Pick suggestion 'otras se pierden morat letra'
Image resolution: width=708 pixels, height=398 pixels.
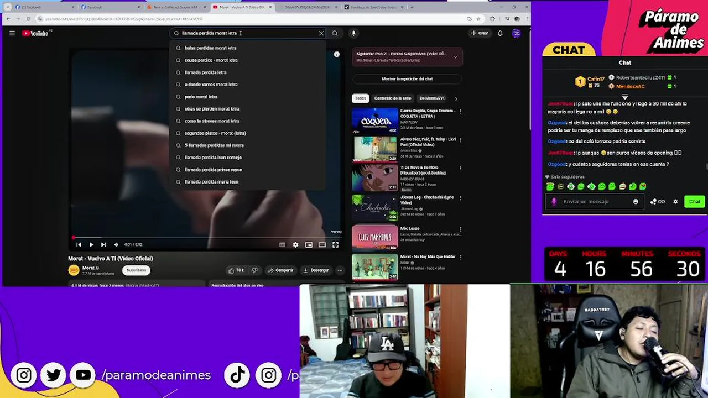(x=247, y=109)
